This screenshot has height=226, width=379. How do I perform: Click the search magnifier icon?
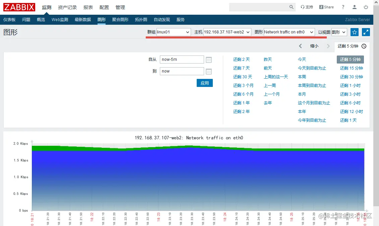tap(291, 7)
